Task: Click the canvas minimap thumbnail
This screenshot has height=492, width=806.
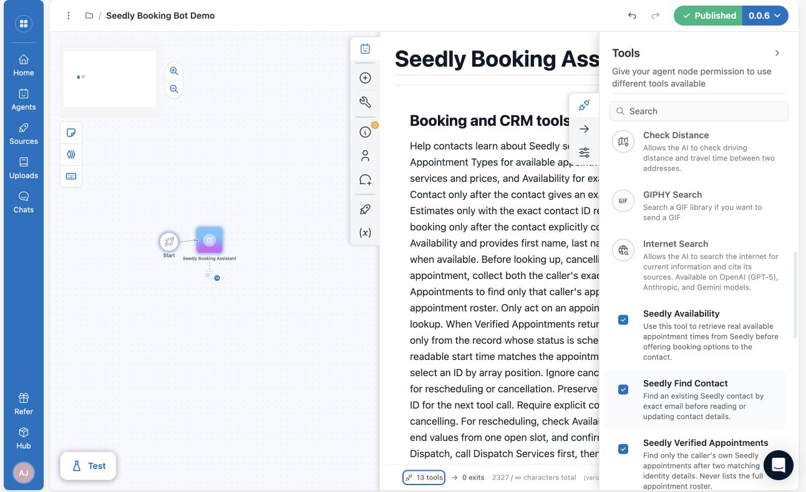Action: 110,79
